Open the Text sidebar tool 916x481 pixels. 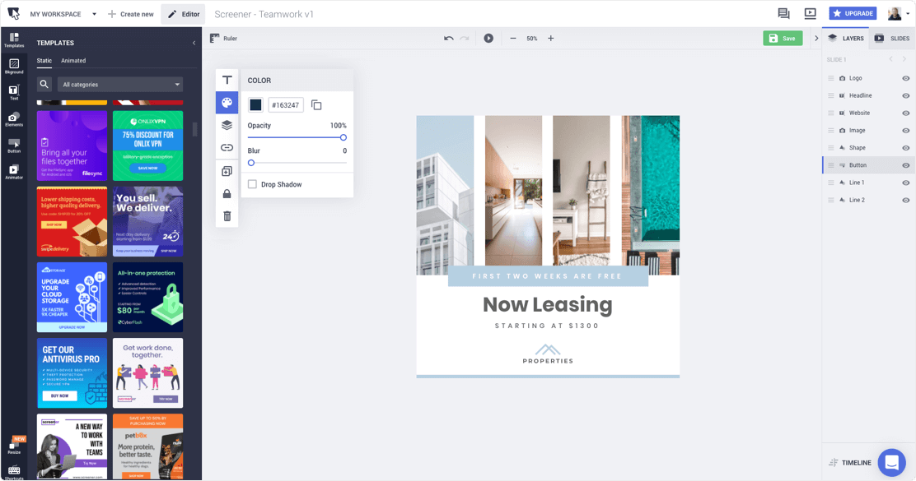click(x=14, y=92)
